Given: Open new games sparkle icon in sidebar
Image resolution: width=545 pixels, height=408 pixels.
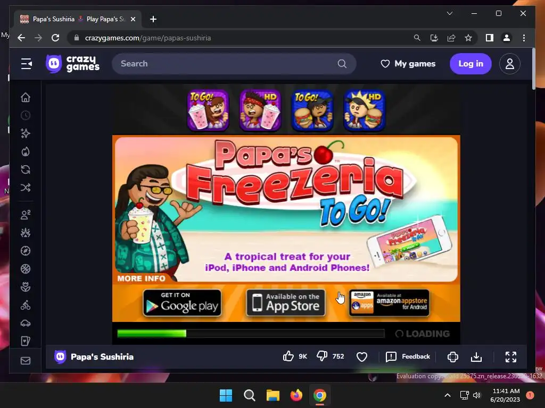Looking at the screenshot, I should tap(26, 133).
